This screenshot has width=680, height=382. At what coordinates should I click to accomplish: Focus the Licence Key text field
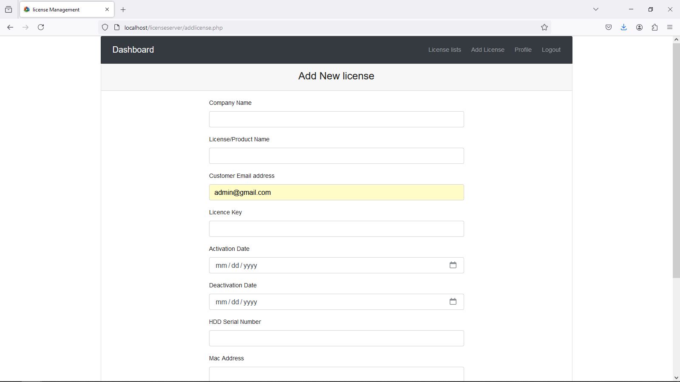click(x=336, y=229)
